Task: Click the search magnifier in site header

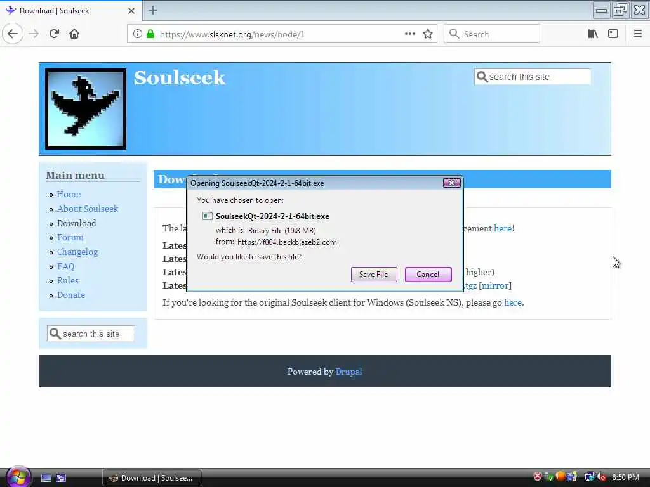Action: coord(482,77)
